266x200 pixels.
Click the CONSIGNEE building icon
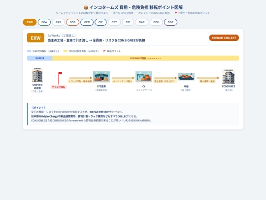click(x=229, y=77)
